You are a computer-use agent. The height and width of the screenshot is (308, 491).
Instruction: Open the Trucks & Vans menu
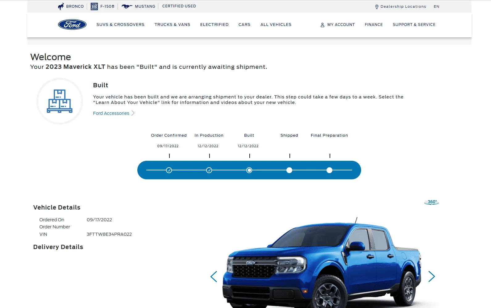173,25
